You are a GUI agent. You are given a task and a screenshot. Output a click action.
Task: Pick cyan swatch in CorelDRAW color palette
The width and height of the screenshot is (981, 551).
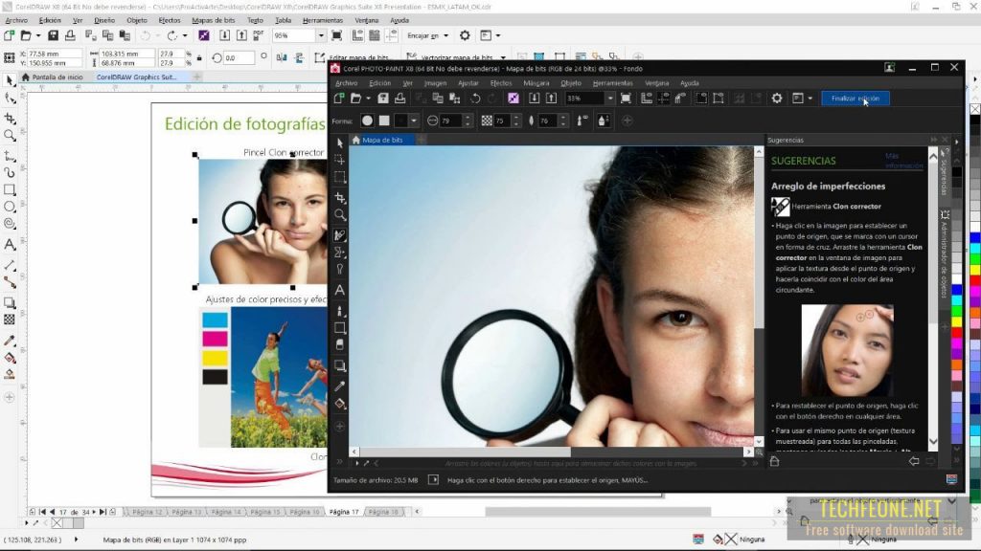(x=975, y=249)
